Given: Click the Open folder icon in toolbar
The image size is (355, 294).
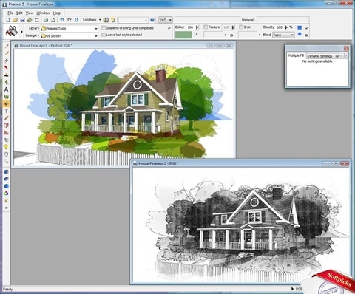Looking at the screenshot, I should coord(15,20).
